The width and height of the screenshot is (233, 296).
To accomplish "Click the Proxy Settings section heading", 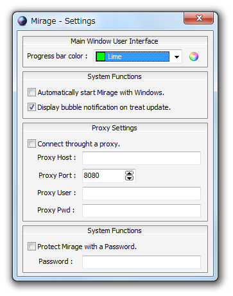I will pos(114,128).
